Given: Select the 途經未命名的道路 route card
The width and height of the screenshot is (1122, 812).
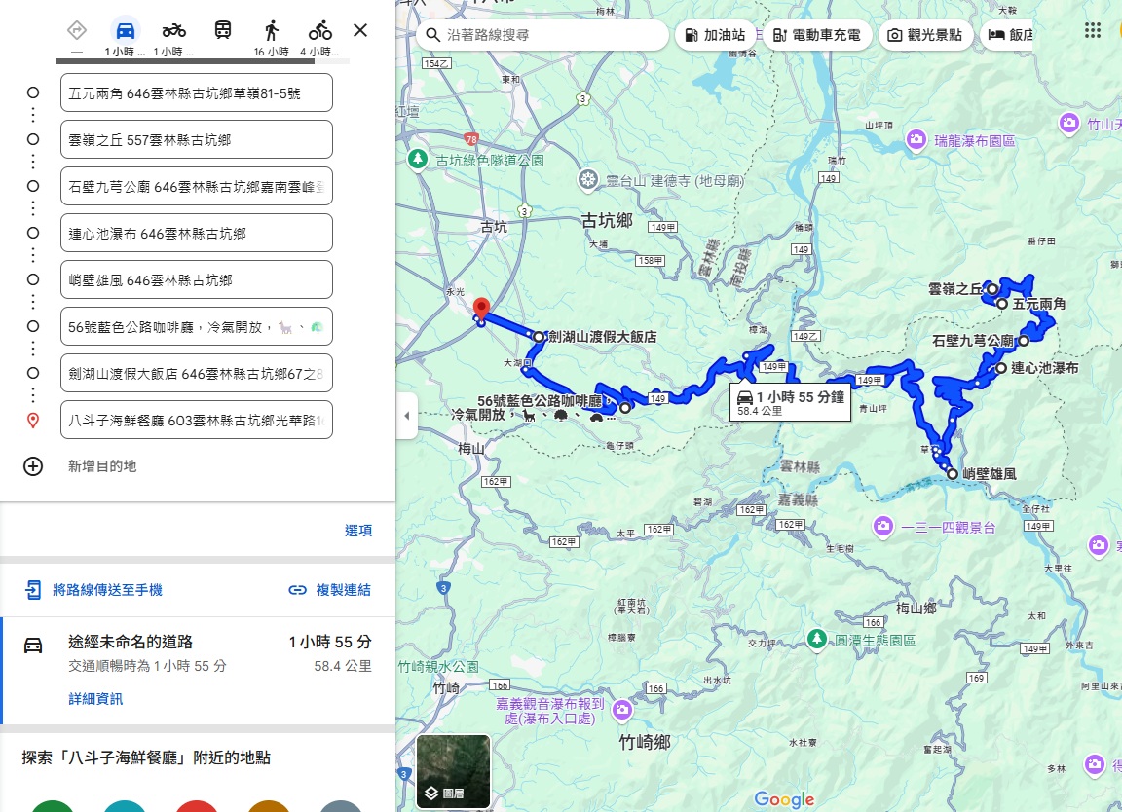Looking at the screenshot, I should pyautogui.click(x=199, y=671).
